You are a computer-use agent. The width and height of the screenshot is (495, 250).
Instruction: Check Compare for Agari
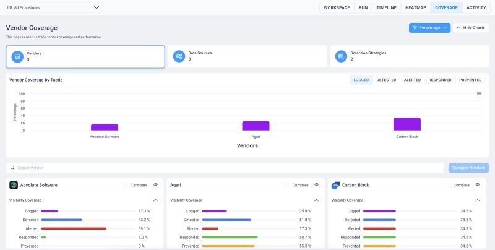[286, 185]
